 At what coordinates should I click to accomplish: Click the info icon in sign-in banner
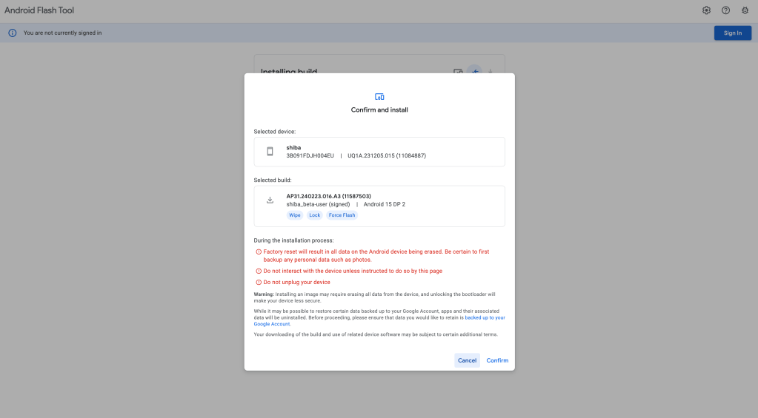tap(12, 33)
